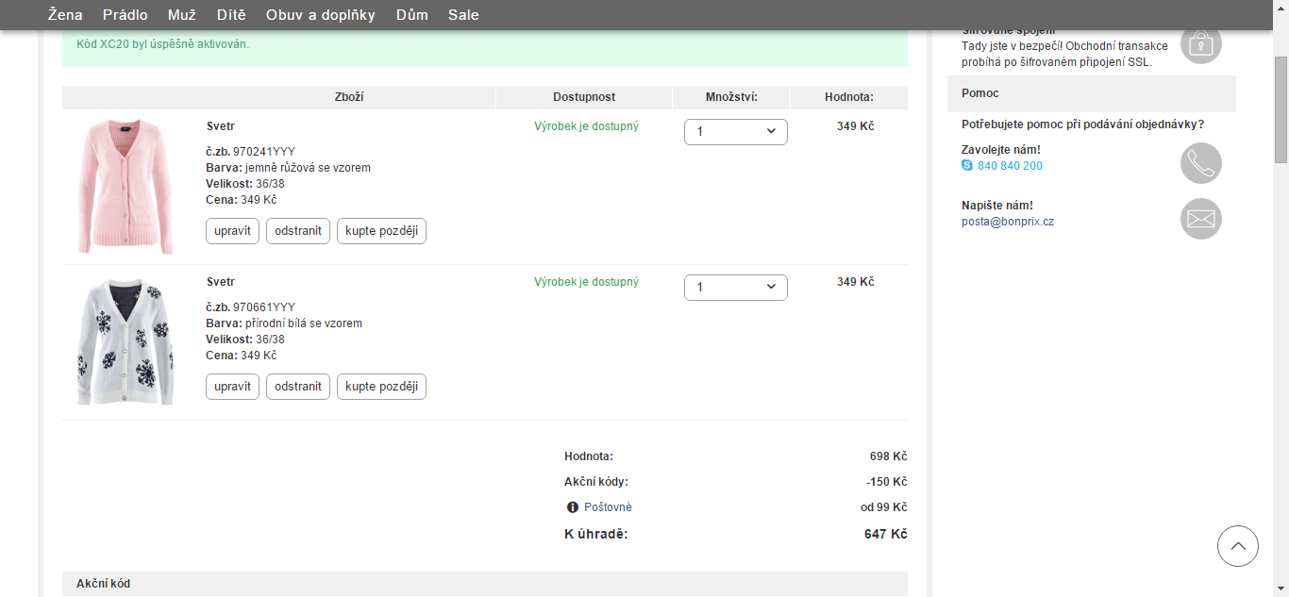The height and width of the screenshot is (597, 1289).
Task: Click the -150 Kč discount value
Action: pyautogui.click(x=886, y=482)
